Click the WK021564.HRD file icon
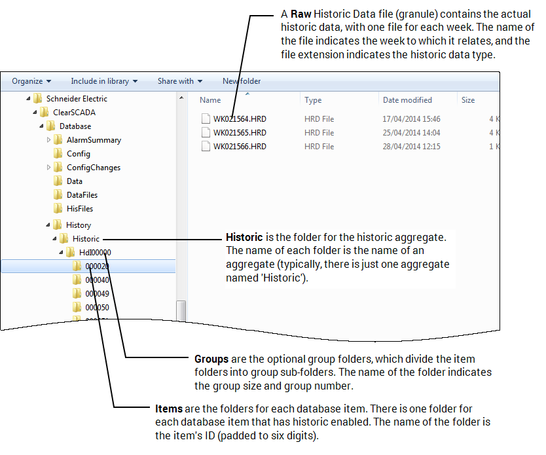The width and height of the screenshot is (546, 455). (206, 118)
